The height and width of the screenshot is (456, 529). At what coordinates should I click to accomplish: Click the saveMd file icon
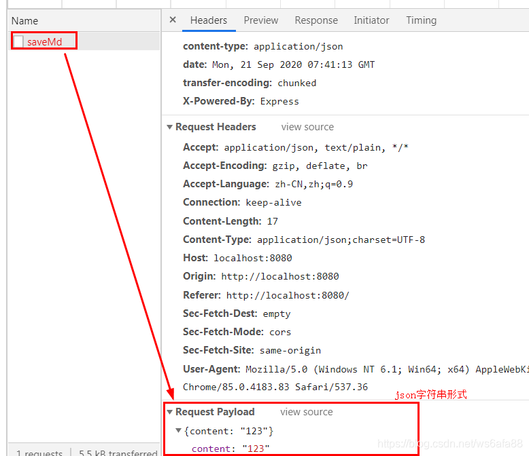[18, 42]
